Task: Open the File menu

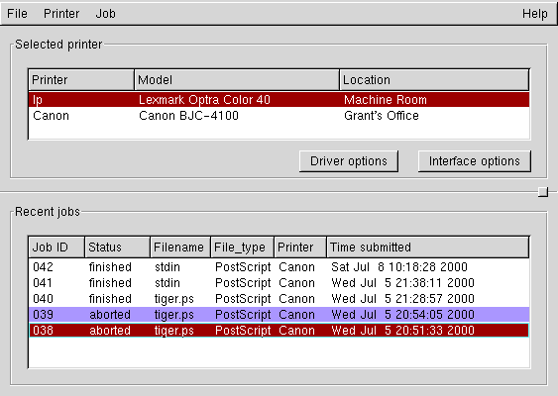Action: [x=17, y=14]
